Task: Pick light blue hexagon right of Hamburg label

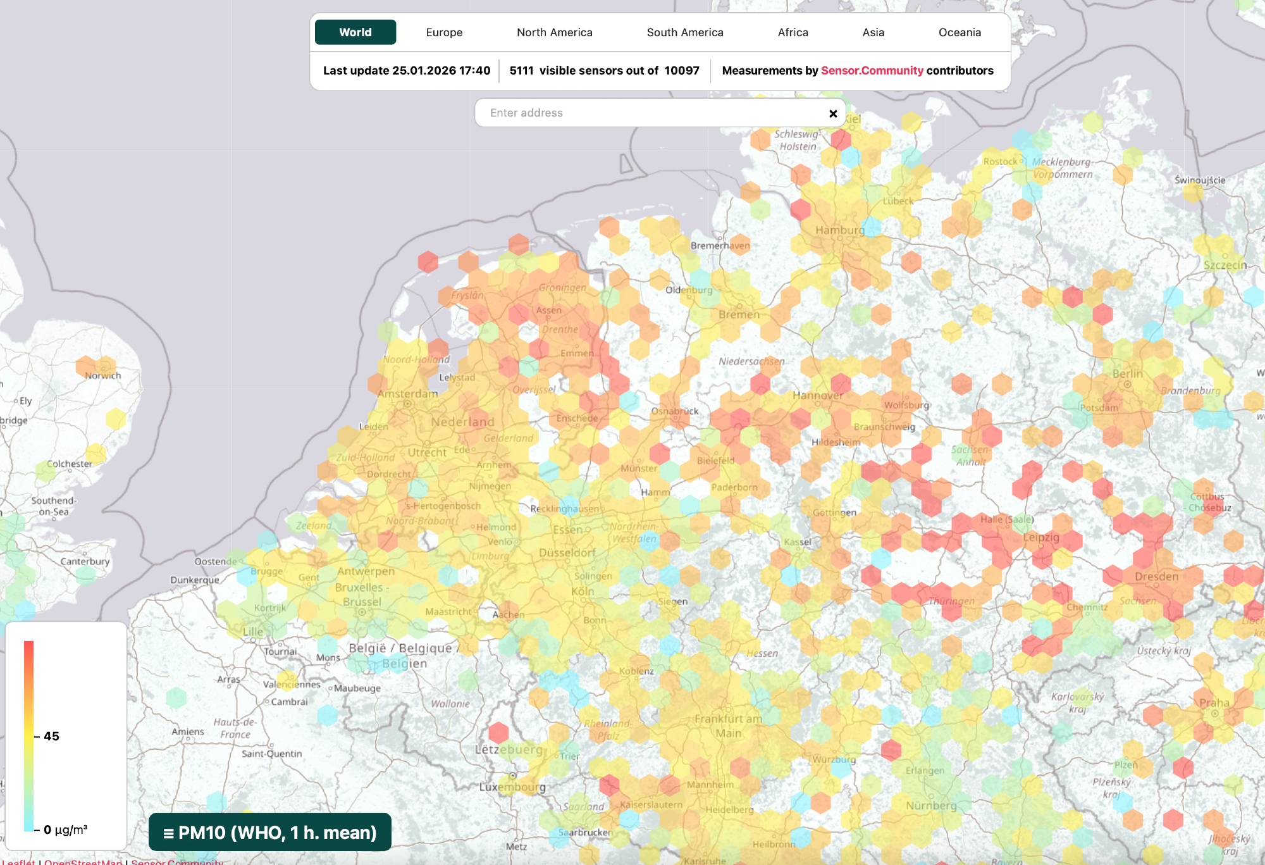Action: click(872, 226)
